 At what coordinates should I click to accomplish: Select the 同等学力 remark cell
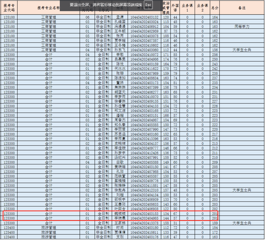(x=242, y=27)
